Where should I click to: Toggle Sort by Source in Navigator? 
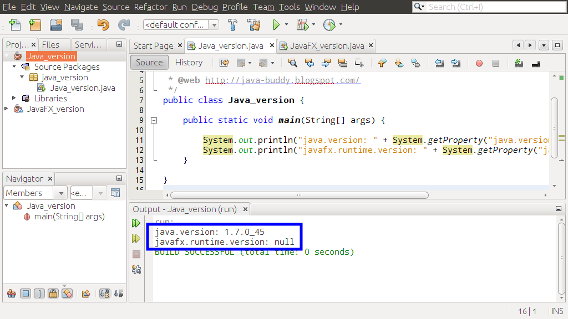tap(119, 294)
